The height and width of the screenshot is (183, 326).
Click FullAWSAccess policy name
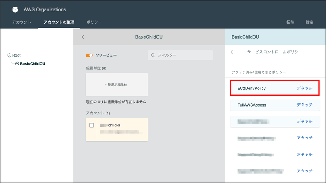252,105
